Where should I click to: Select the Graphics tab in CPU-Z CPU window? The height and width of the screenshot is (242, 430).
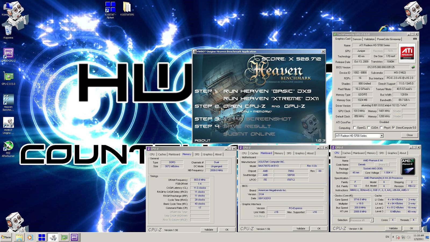click(x=392, y=153)
